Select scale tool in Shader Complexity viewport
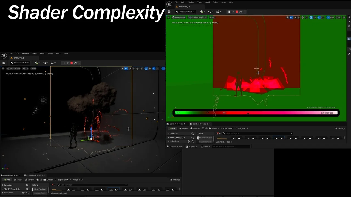351x197 pixels. pyautogui.click(x=298, y=18)
